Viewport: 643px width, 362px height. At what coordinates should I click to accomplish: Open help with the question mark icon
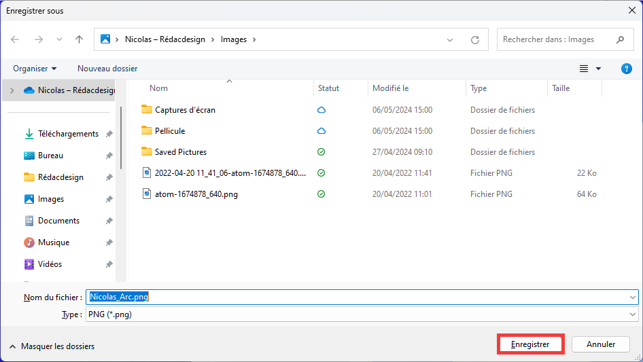pyautogui.click(x=626, y=69)
